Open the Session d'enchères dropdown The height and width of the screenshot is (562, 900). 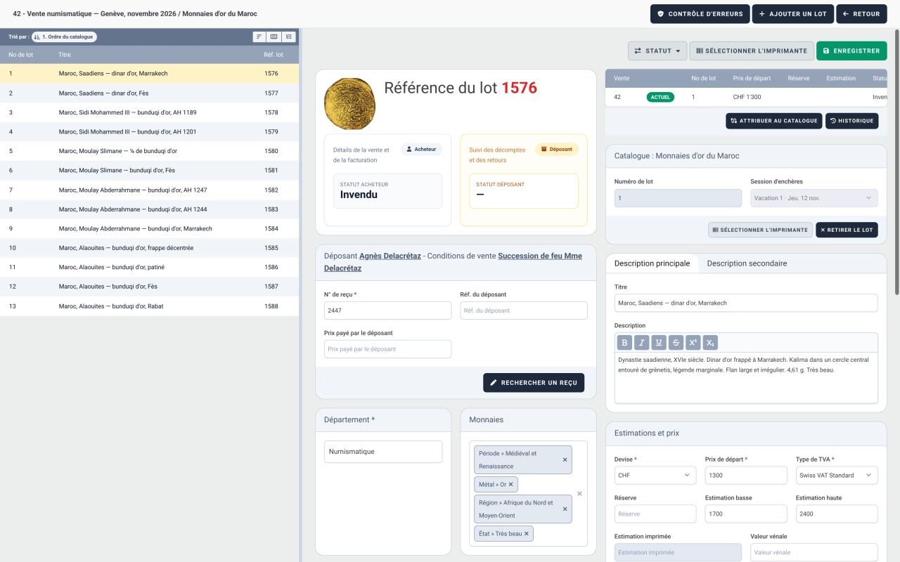coord(814,198)
